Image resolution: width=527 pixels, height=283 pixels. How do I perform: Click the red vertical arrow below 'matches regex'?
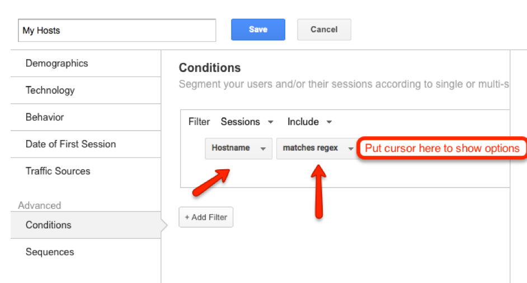(x=319, y=190)
